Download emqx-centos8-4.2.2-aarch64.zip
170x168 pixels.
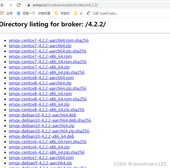pyautogui.click(x=40, y=83)
